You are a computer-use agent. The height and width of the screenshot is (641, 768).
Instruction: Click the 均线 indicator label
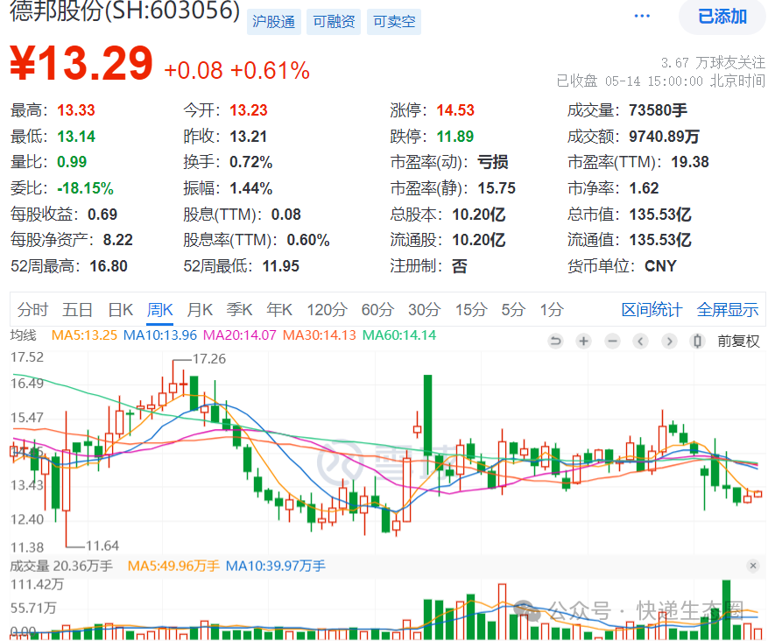[23, 335]
